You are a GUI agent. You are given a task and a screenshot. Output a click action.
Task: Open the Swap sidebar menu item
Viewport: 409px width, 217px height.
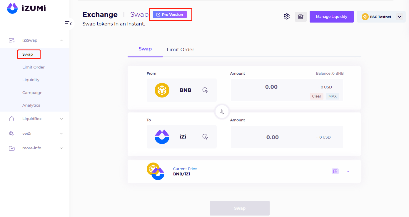[28, 54]
